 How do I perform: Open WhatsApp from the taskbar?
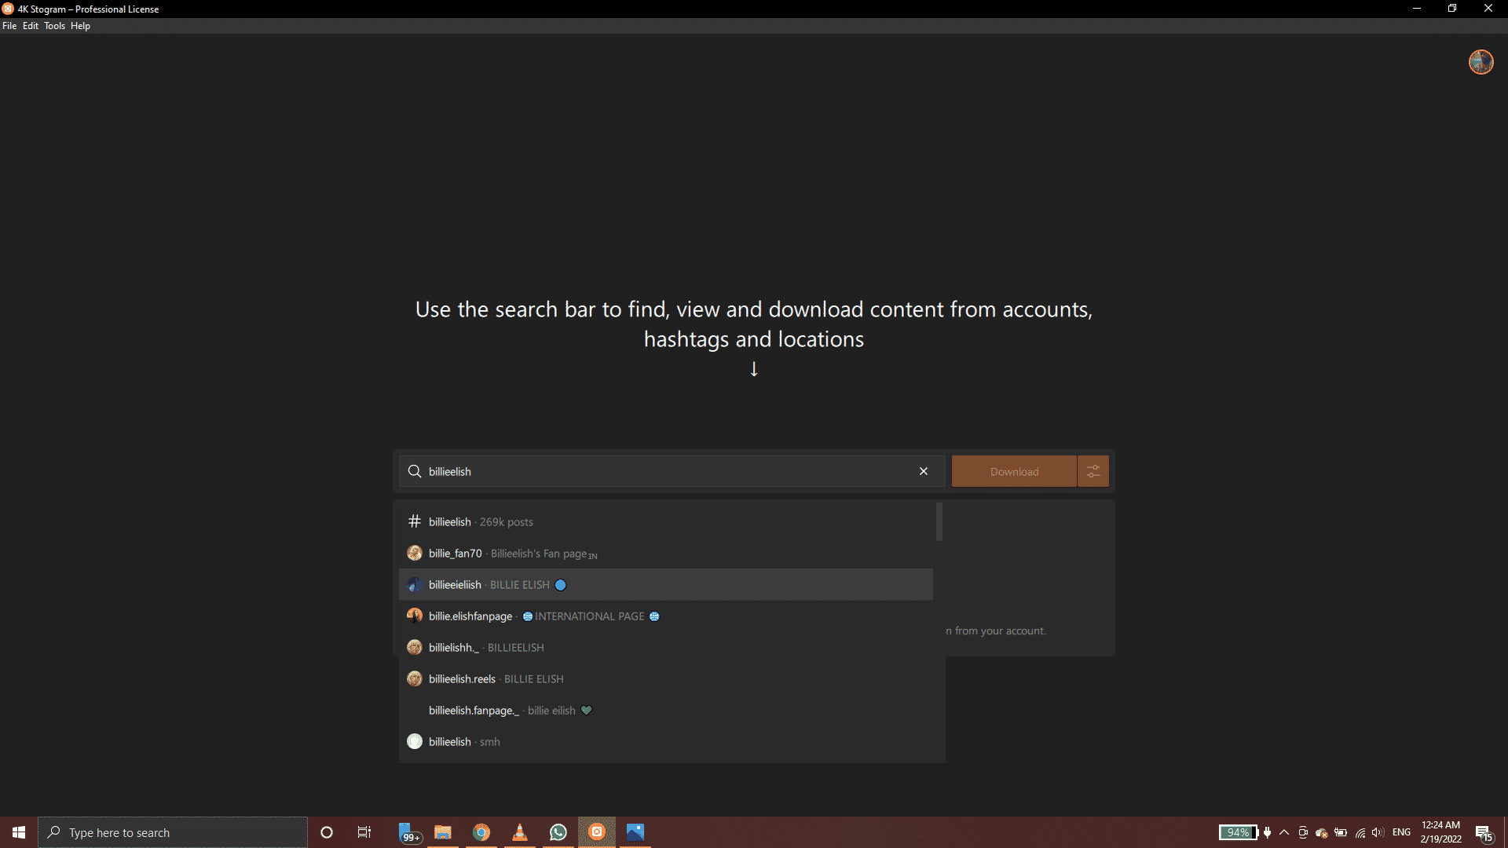pyautogui.click(x=558, y=832)
